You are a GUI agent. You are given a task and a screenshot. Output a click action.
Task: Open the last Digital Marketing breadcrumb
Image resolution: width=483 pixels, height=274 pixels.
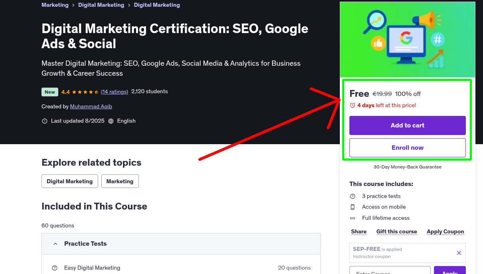(157, 5)
